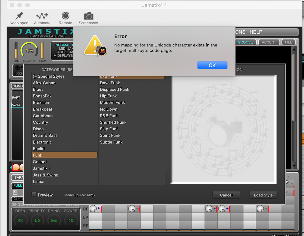
Task: Click the floppy disk save icon
Action: [x=15, y=193]
